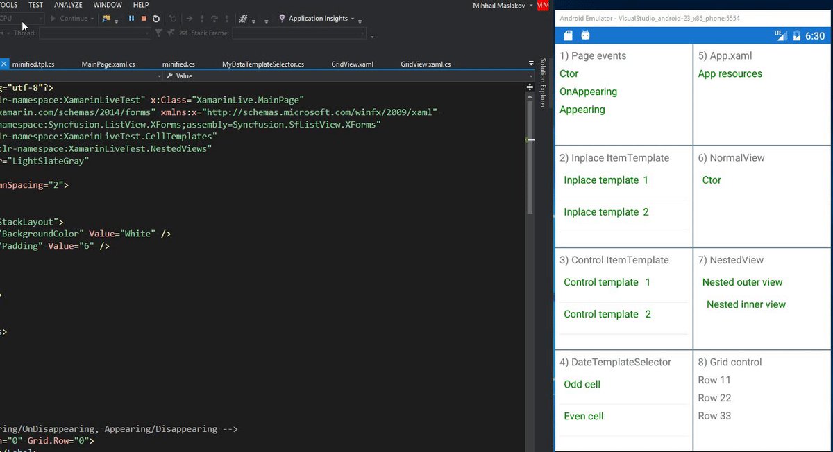Pause debugging with the Break All icon
Image resolution: width=833 pixels, height=452 pixels.
(x=131, y=19)
